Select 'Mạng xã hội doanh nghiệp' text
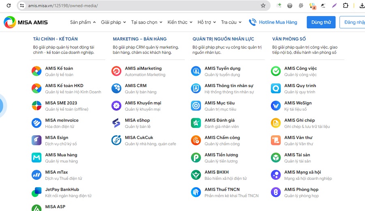The width and height of the screenshot is (365, 211). tap(308, 179)
